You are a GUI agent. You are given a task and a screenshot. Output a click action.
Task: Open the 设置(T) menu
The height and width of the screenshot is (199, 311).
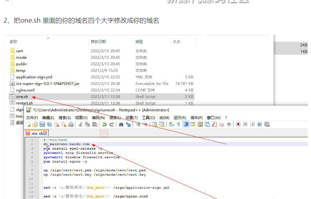click(x=131, y=118)
